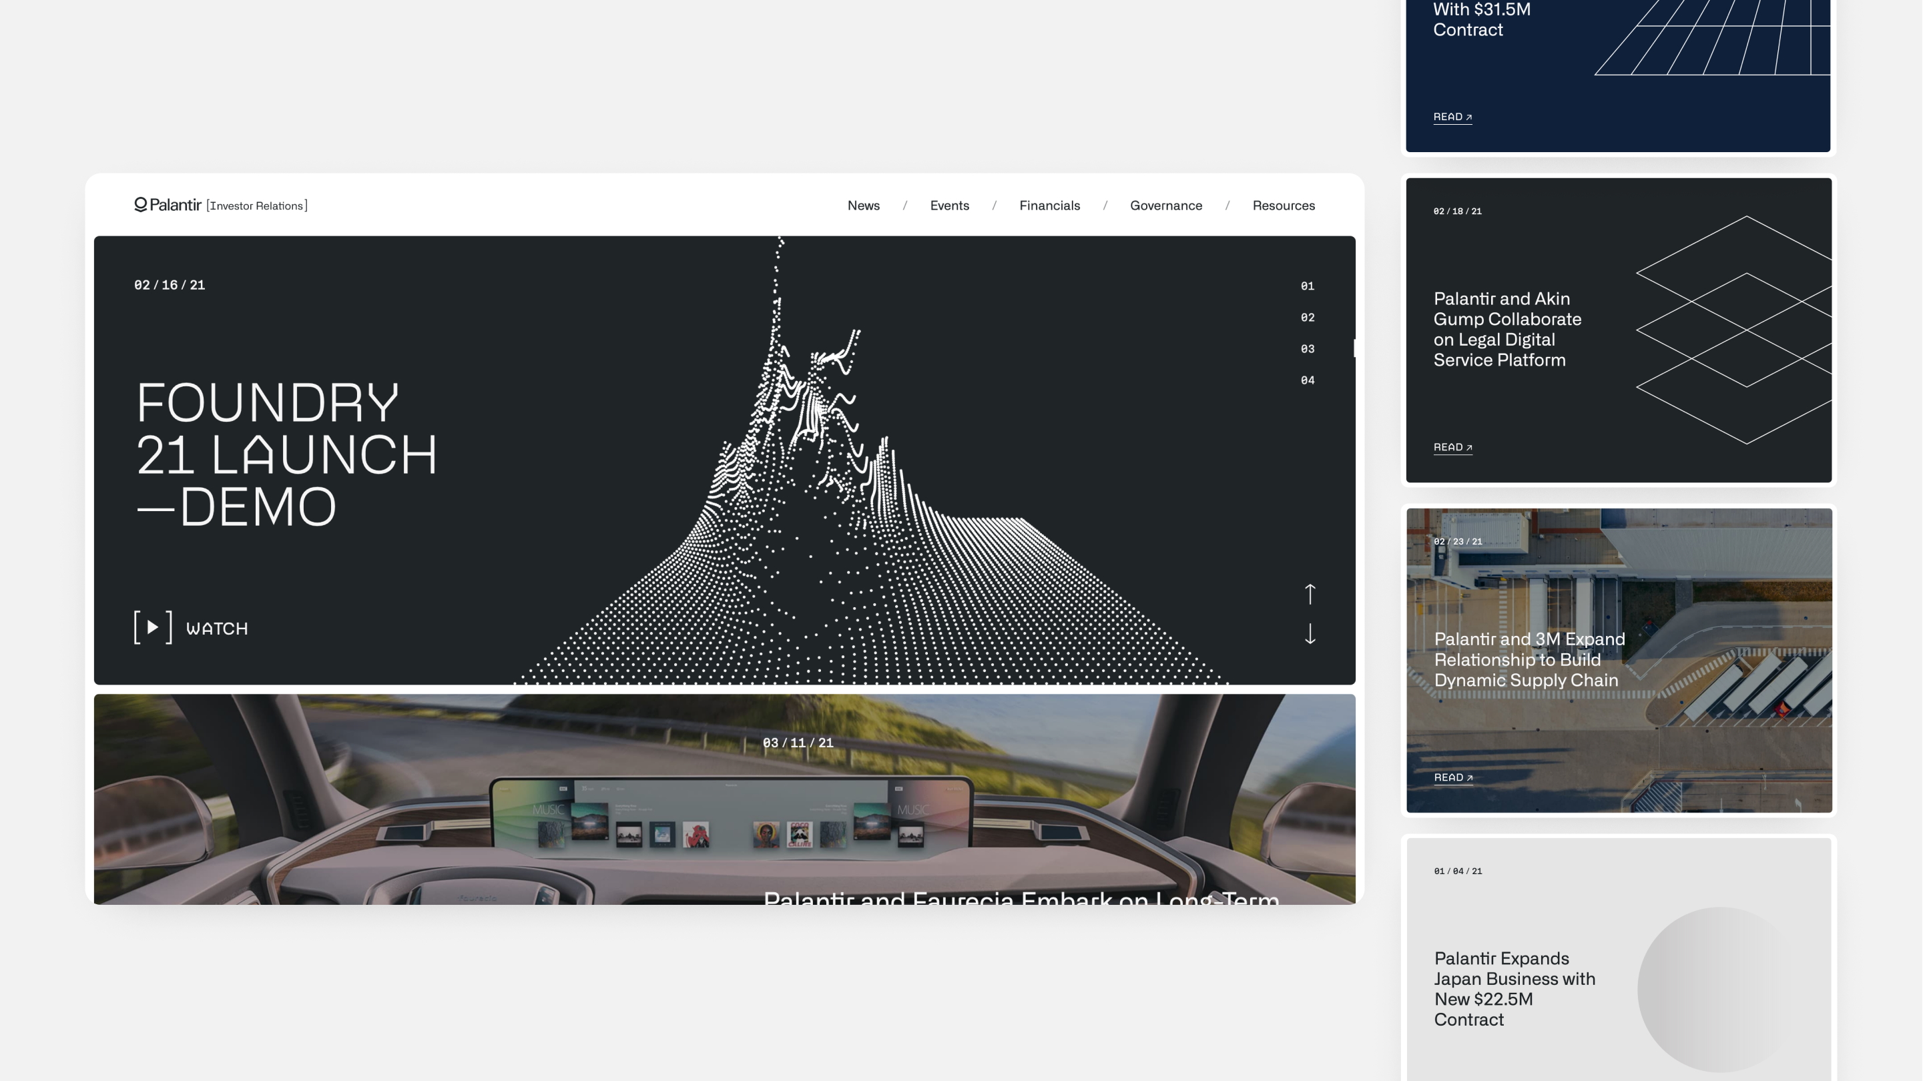This screenshot has height=1081, width=1923.
Task: Jump to slide 01 indicator
Action: pyautogui.click(x=1307, y=286)
